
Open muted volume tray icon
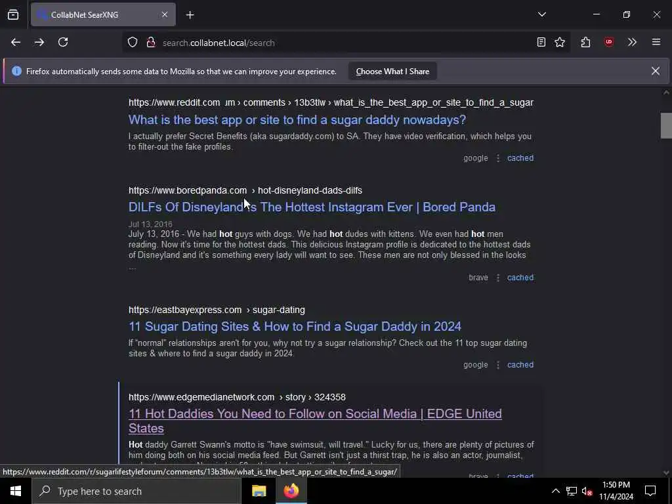point(587,491)
